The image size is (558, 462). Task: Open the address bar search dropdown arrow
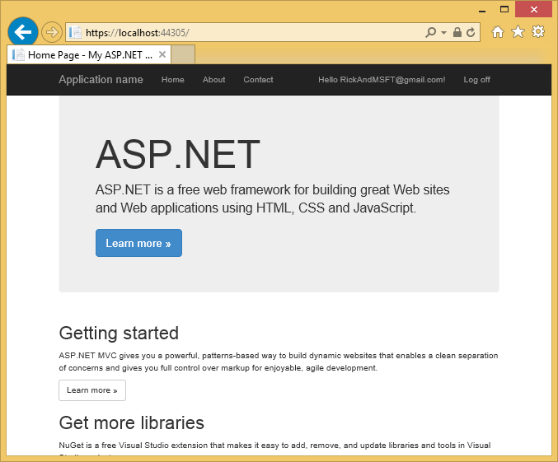click(443, 32)
